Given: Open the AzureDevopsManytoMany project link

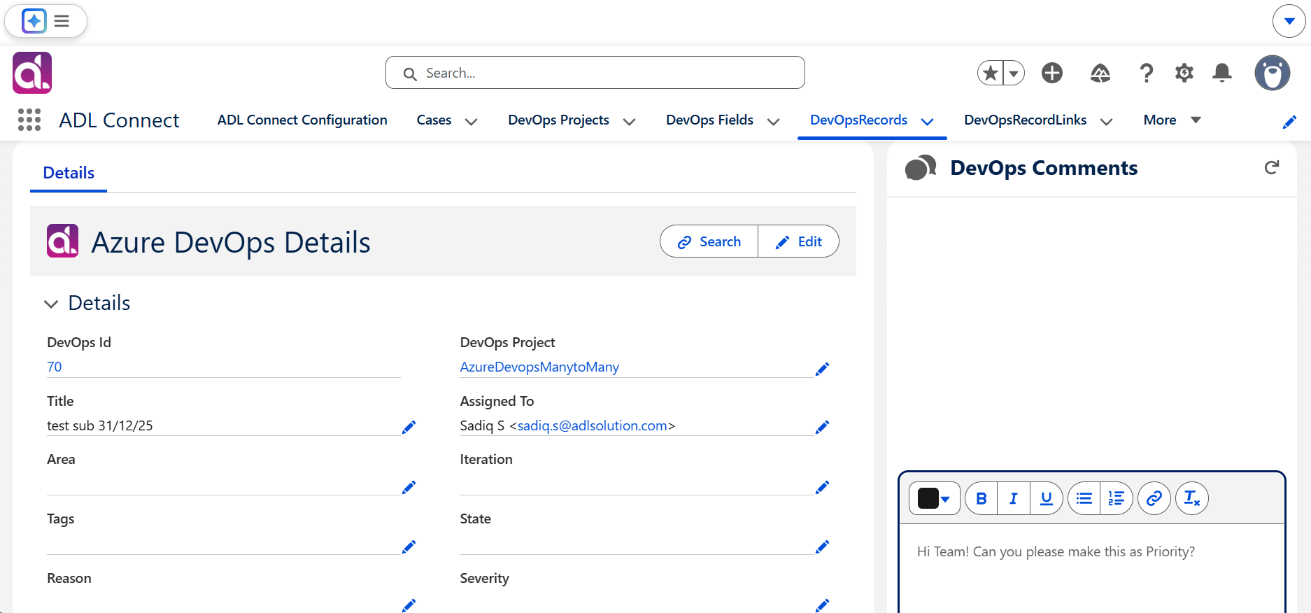Looking at the screenshot, I should [x=539, y=367].
